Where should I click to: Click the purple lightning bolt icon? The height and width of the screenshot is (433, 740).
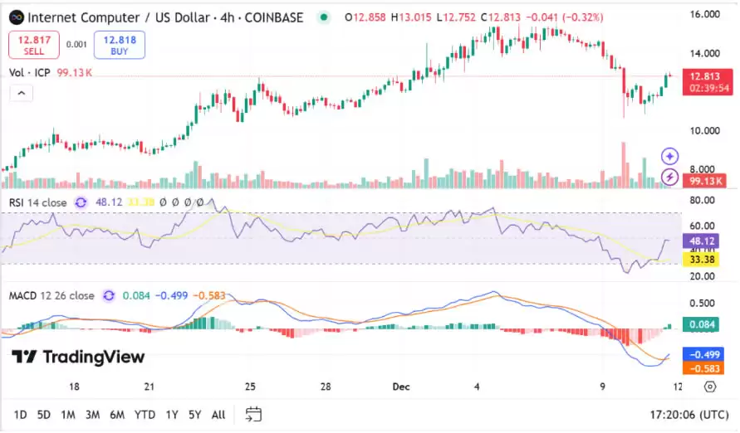(x=670, y=176)
